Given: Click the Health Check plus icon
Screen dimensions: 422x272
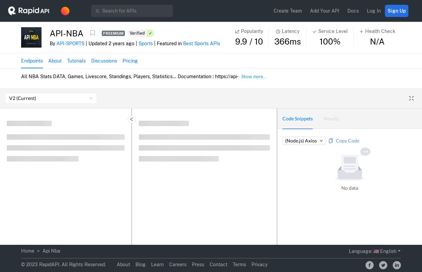Looking at the screenshot, I should [361, 32].
